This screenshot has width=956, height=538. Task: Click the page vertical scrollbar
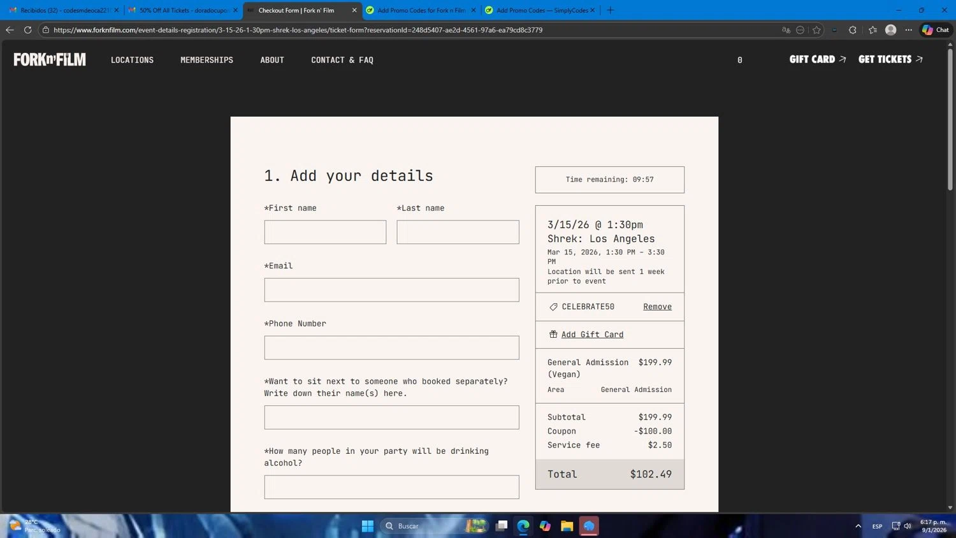click(x=950, y=119)
